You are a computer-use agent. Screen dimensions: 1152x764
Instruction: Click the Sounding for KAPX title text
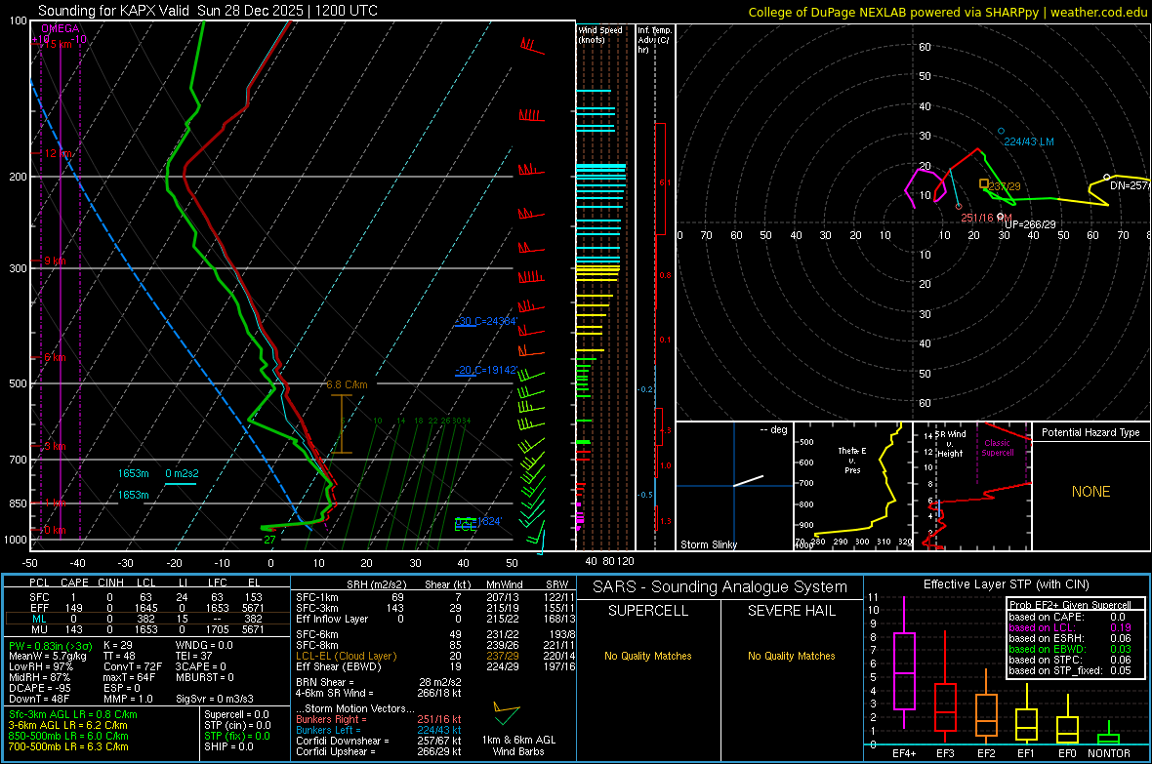[208, 11]
